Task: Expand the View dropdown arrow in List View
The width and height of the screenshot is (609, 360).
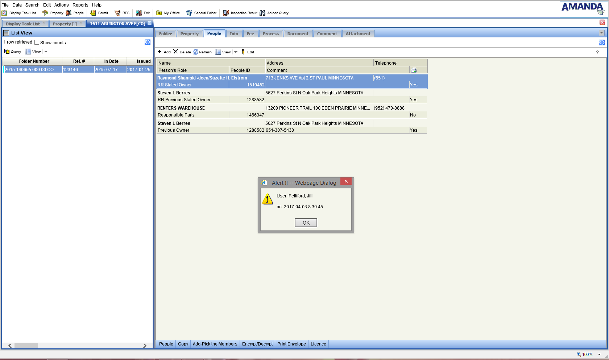Action: point(46,52)
